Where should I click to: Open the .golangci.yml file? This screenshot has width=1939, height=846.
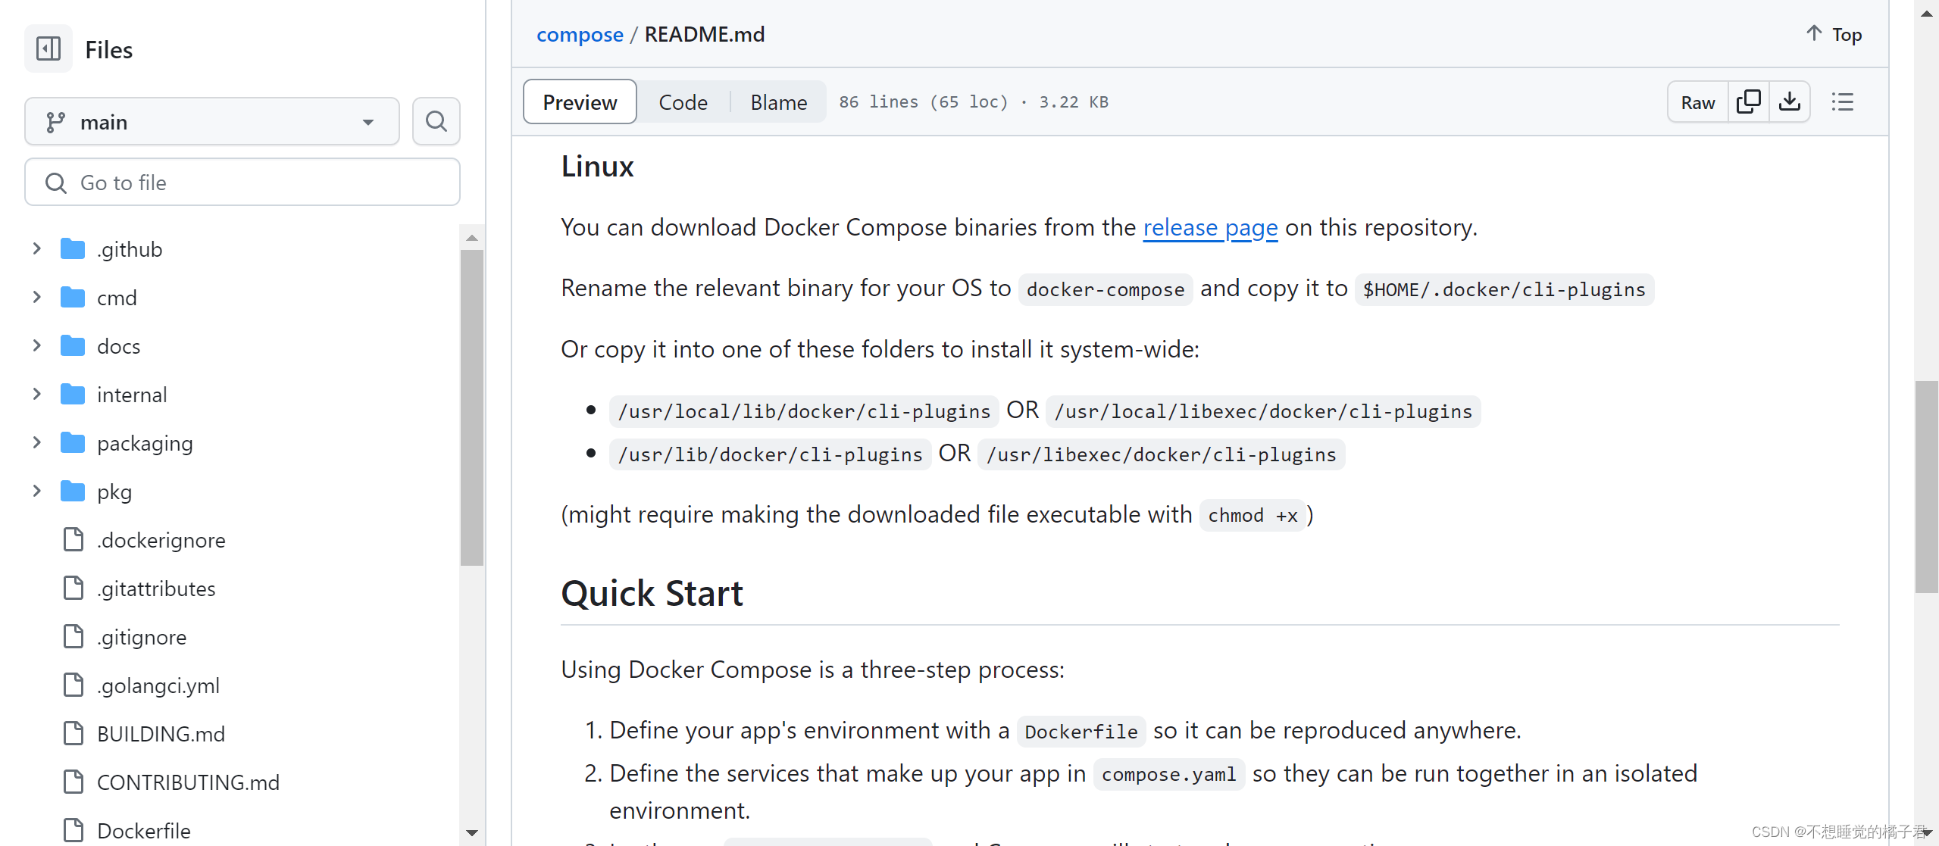click(158, 685)
